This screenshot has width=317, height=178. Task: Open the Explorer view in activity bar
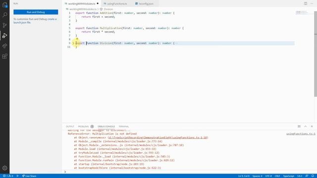pos(4,4)
